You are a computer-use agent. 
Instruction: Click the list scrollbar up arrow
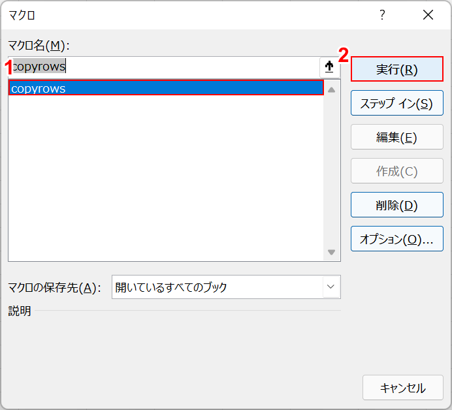click(x=331, y=89)
